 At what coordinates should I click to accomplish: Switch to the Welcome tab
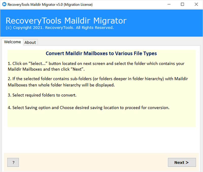[12, 42]
